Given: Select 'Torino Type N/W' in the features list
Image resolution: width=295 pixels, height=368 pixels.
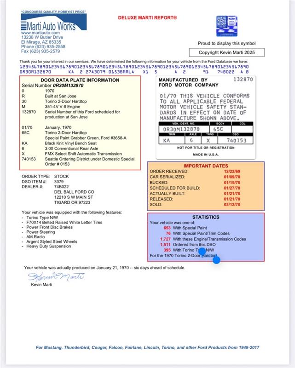Looking at the screenshot, I should tap(42, 218).
